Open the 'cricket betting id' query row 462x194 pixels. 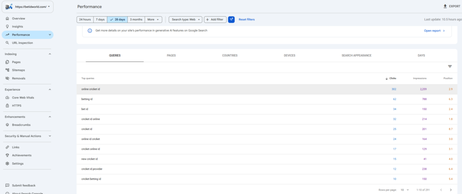pyautogui.click(x=267, y=179)
